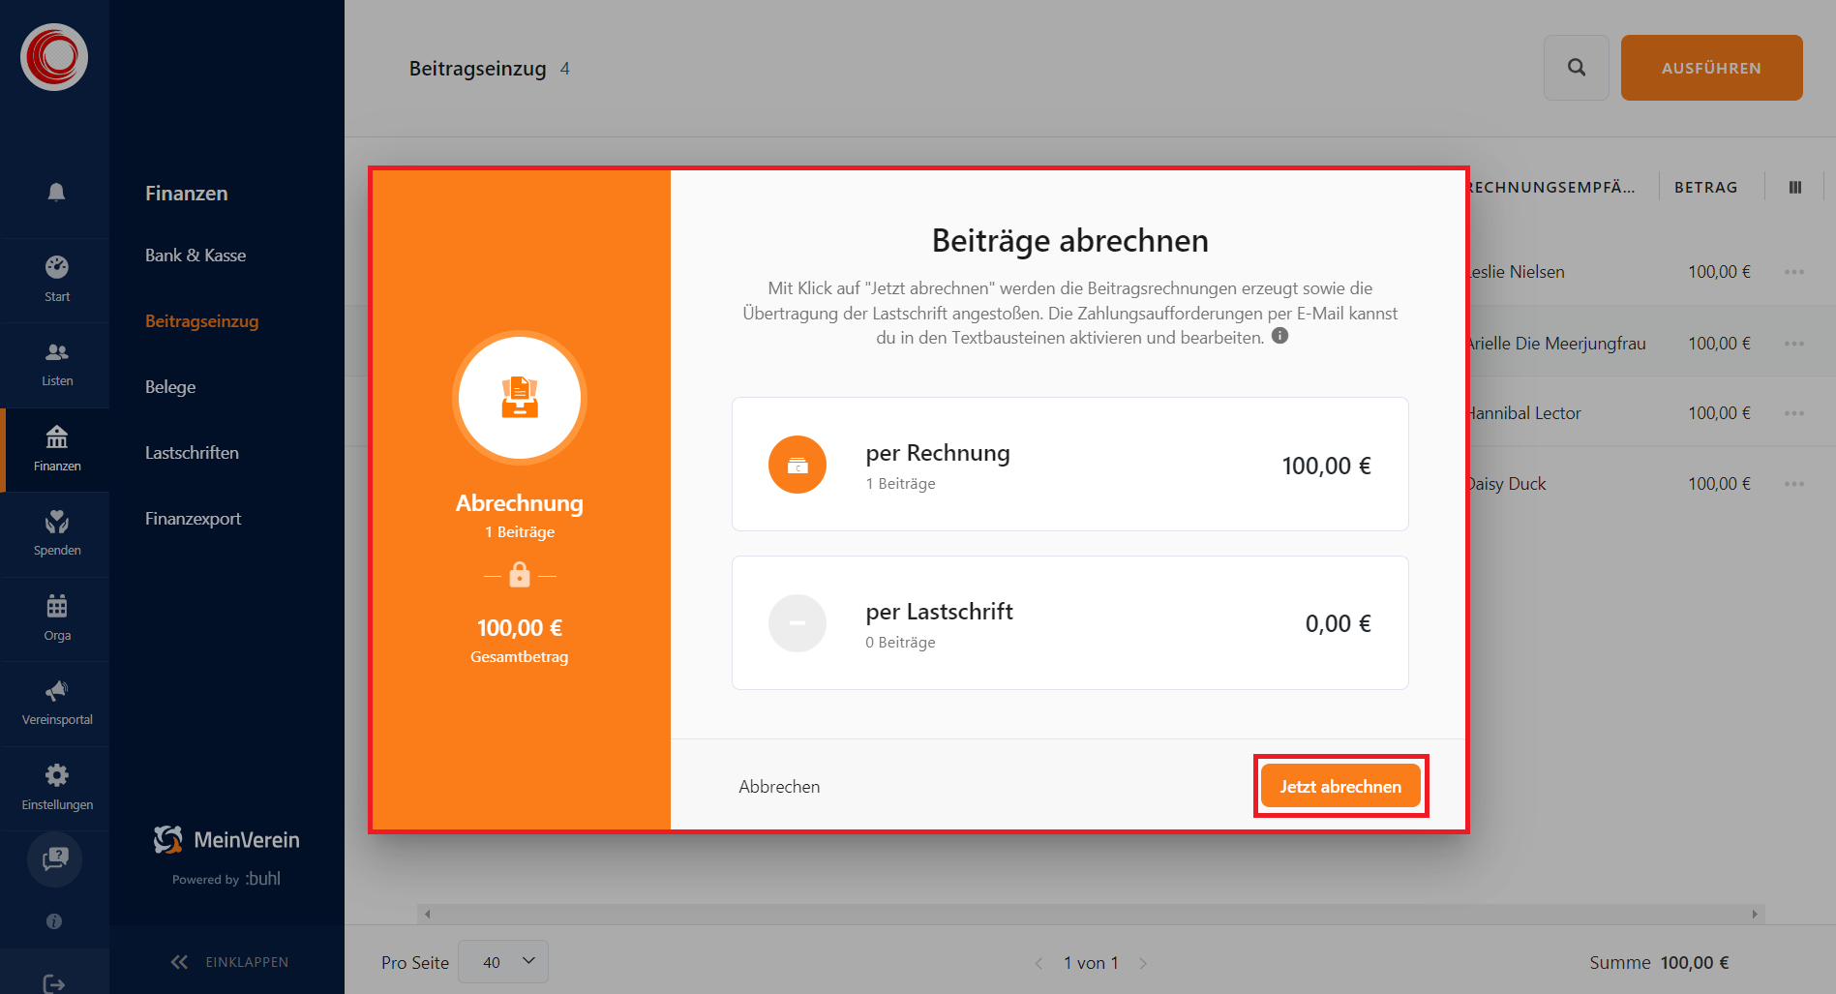Click the grey per Lastschrift icon

798,623
